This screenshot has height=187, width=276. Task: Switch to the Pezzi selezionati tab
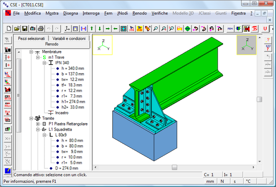32,38
